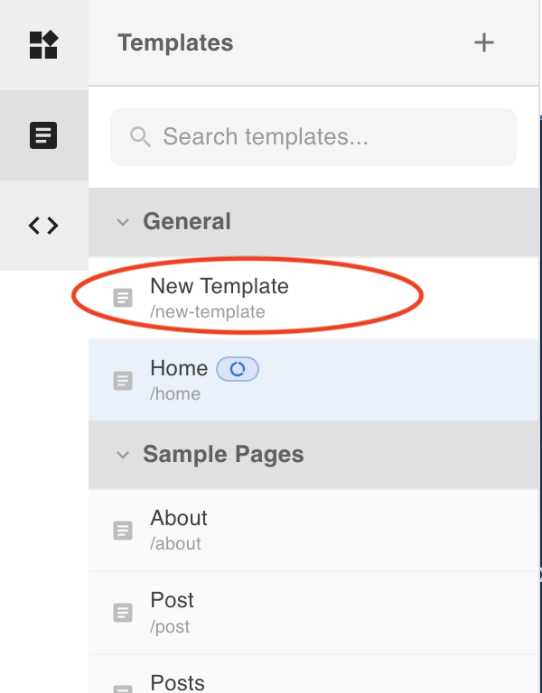Click the Sample Pages header label

pyautogui.click(x=223, y=455)
